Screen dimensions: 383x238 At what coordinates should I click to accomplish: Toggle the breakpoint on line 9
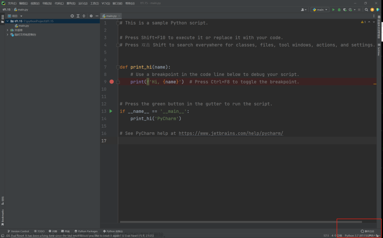pyautogui.click(x=111, y=82)
